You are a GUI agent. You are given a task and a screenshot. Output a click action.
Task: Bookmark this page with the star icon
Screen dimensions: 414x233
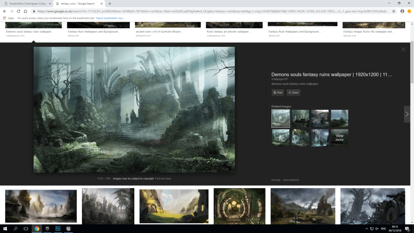(394, 11)
